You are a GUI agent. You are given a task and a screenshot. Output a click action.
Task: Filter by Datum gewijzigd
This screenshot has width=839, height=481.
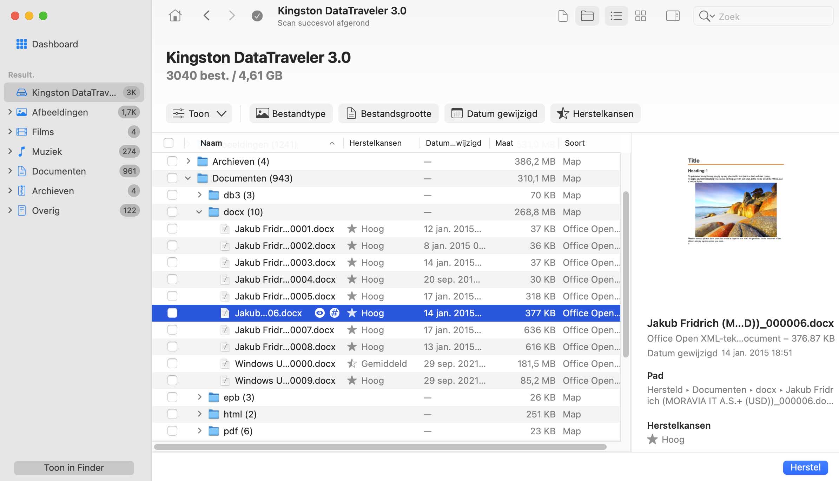(495, 113)
